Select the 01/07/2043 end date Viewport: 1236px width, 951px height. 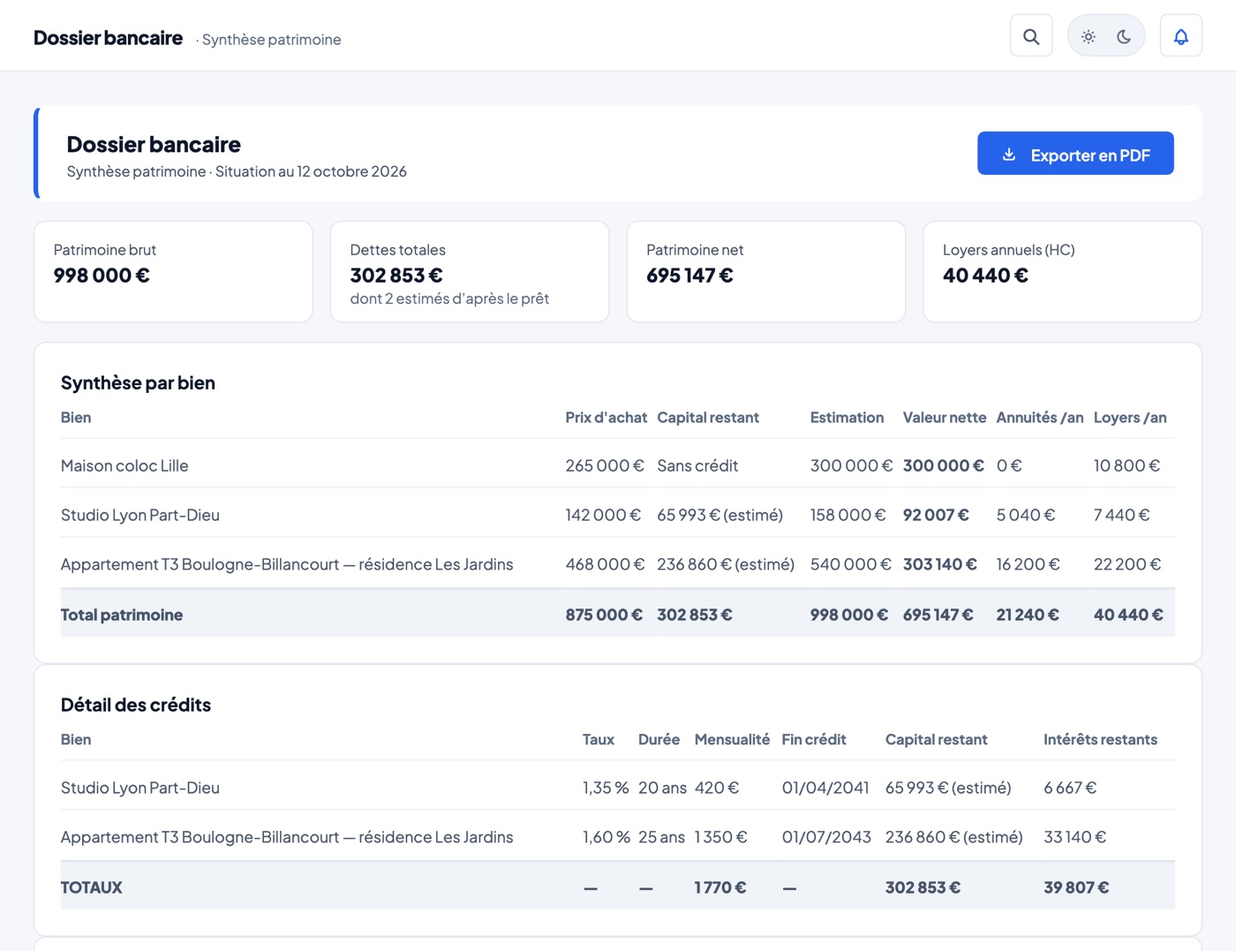pyautogui.click(x=826, y=837)
